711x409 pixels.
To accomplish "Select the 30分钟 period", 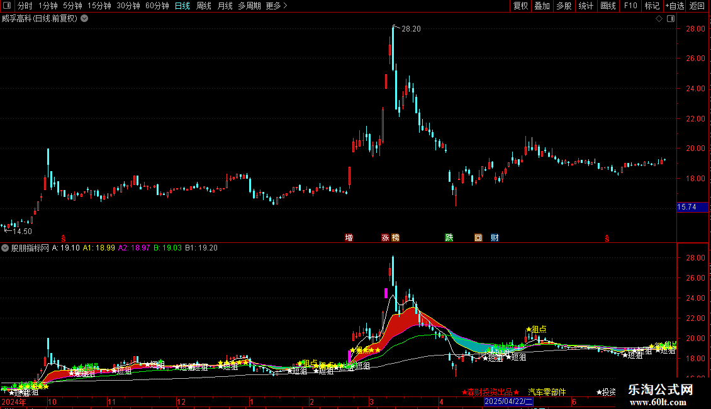I will coord(128,6).
